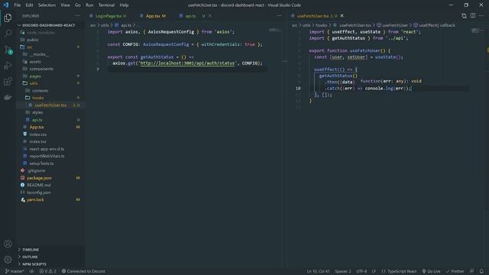
Task: Open errors and warnings status item
Action: [47, 271]
